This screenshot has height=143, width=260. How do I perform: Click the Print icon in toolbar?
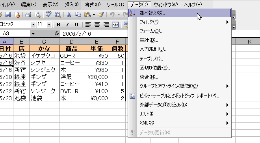pyautogui.click(x=28, y=15)
